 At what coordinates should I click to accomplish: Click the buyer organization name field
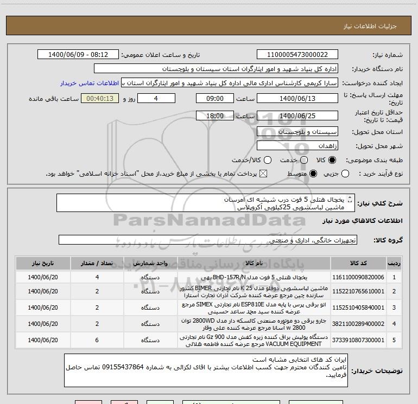(216, 69)
